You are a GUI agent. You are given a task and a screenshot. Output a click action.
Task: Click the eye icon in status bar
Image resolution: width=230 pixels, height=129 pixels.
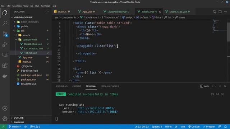click(26, 126)
